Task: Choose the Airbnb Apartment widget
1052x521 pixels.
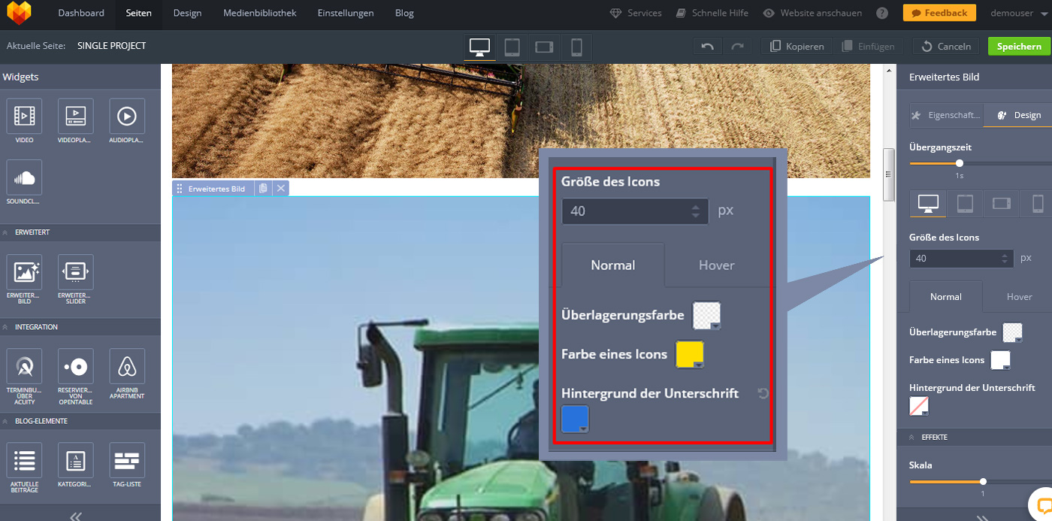Action: pos(127,367)
